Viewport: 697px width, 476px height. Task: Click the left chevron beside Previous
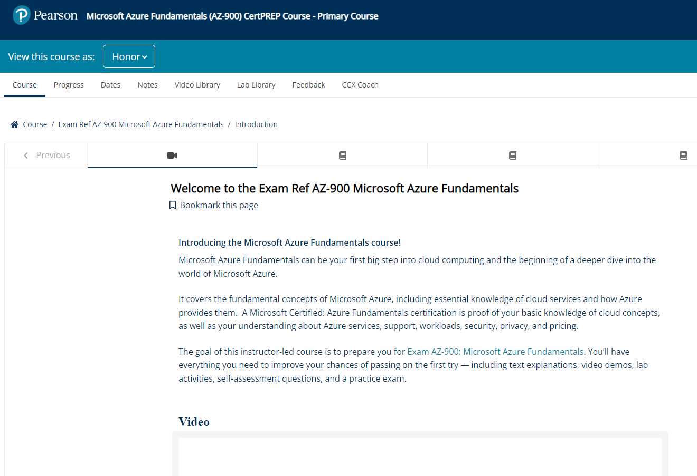(26, 156)
